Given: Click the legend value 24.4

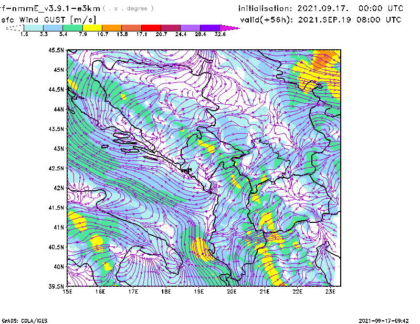Looking at the screenshot, I should [181, 34].
